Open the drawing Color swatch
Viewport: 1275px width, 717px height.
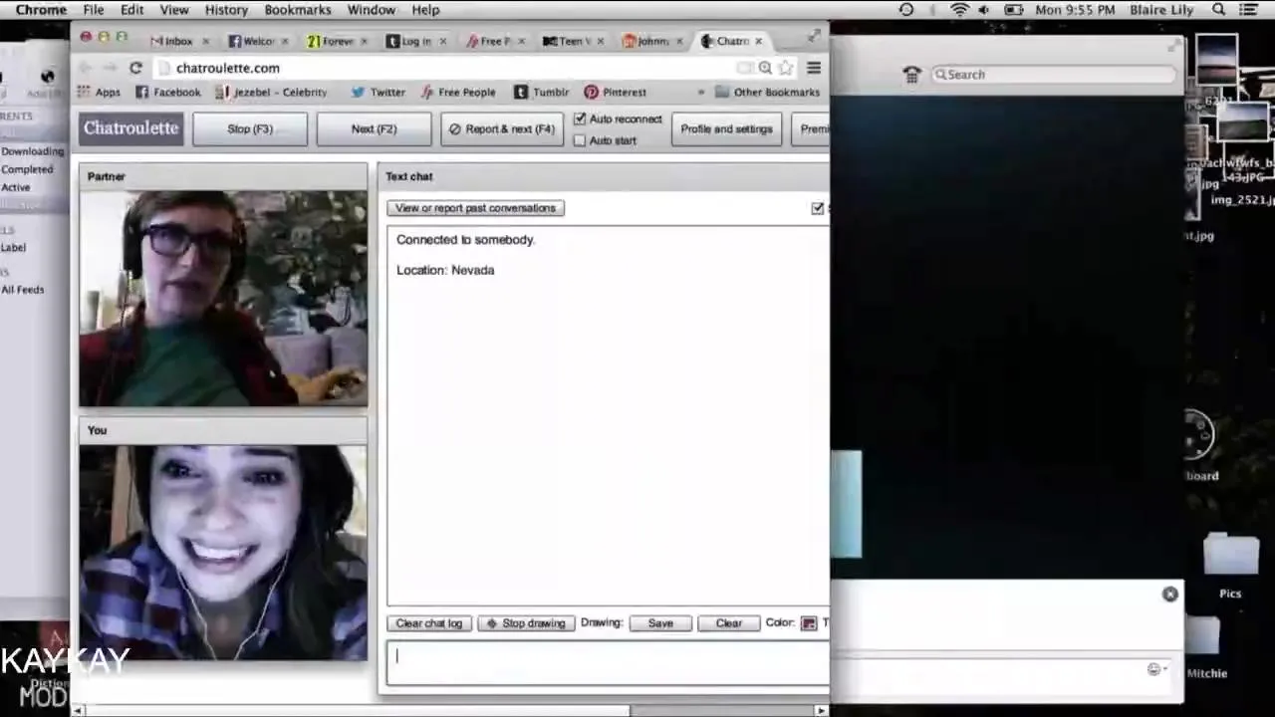[809, 623]
